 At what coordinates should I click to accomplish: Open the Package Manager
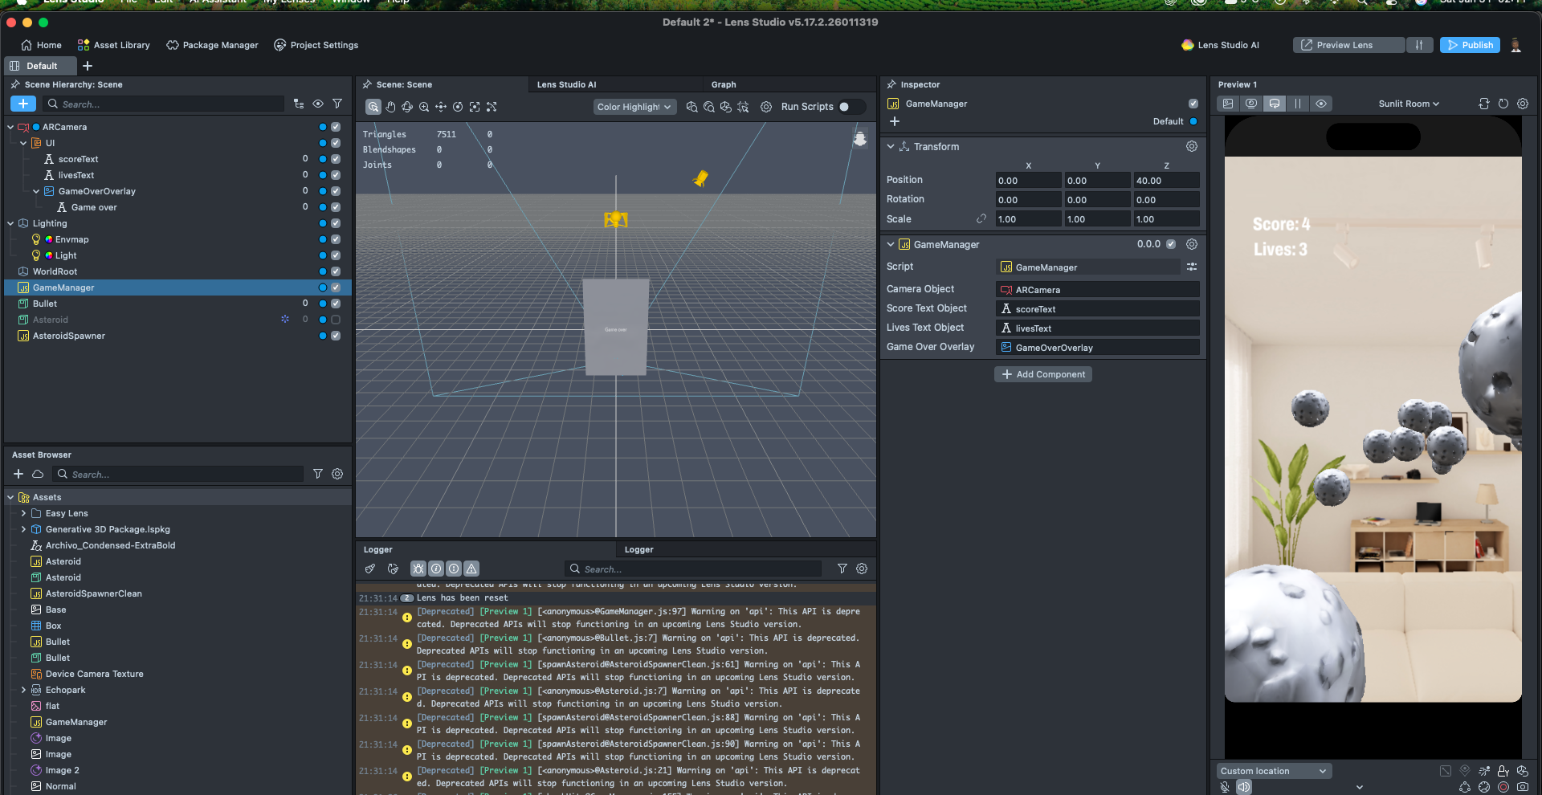pyautogui.click(x=212, y=45)
